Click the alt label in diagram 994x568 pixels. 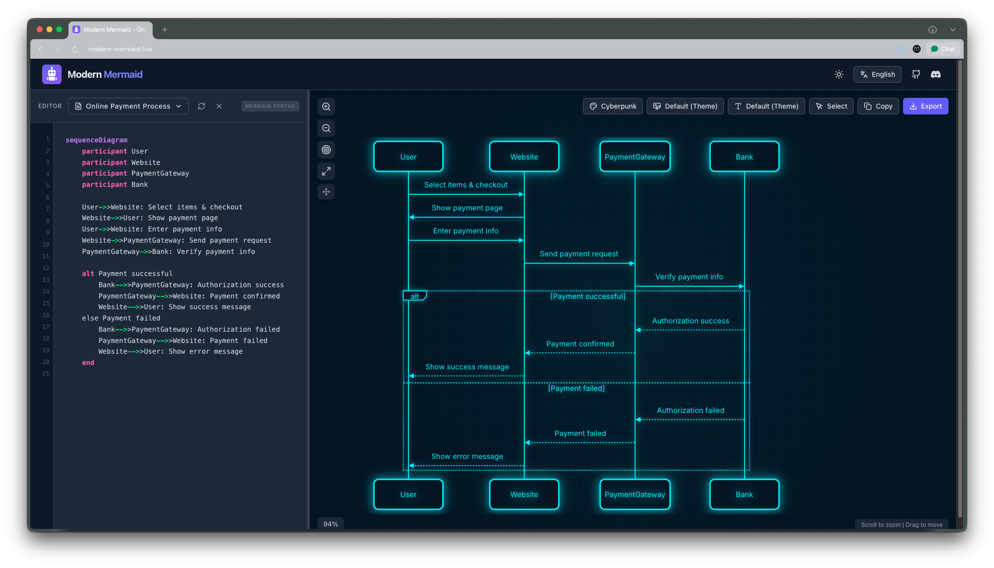(x=415, y=296)
